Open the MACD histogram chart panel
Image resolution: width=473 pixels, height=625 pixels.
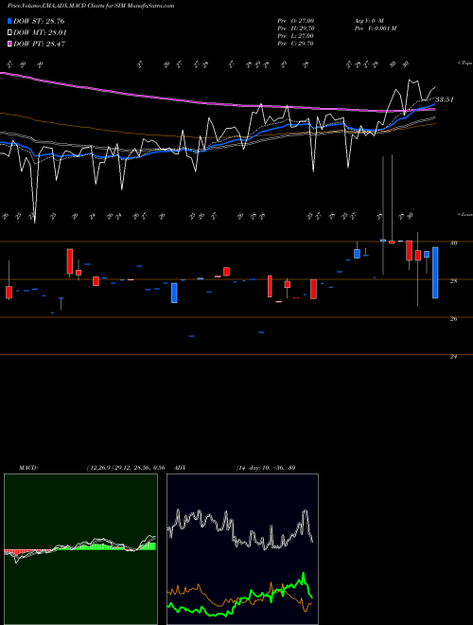click(x=80, y=549)
